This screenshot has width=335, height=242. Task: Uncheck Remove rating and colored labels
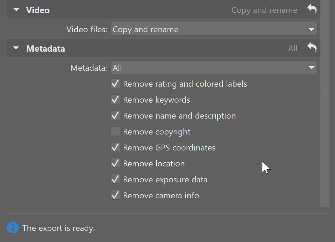click(x=115, y=84)
